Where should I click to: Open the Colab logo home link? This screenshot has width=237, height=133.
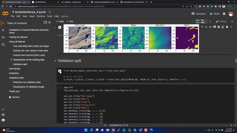point(5,14)
